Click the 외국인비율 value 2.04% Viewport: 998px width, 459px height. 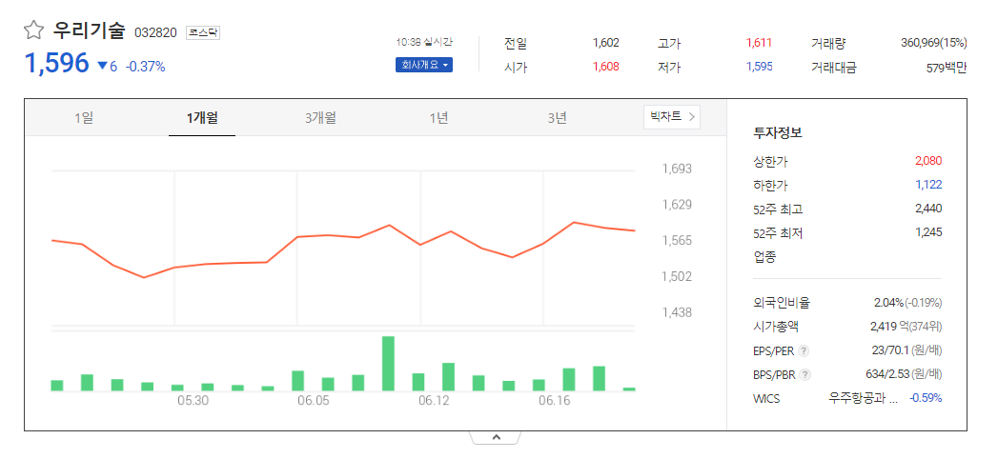click(x=889, y=303)
